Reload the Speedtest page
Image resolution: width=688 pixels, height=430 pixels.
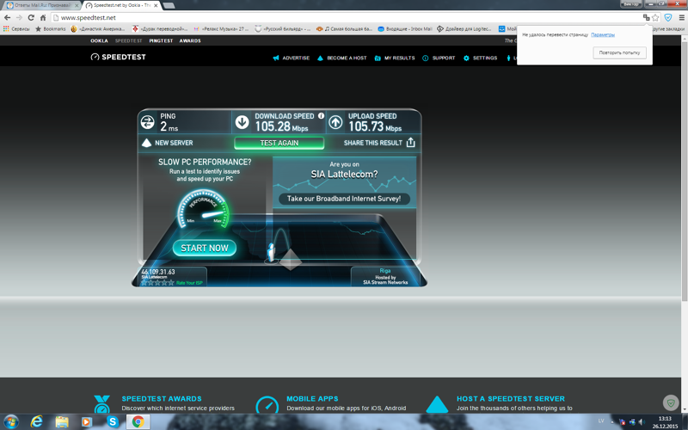(x=31, y=17)
